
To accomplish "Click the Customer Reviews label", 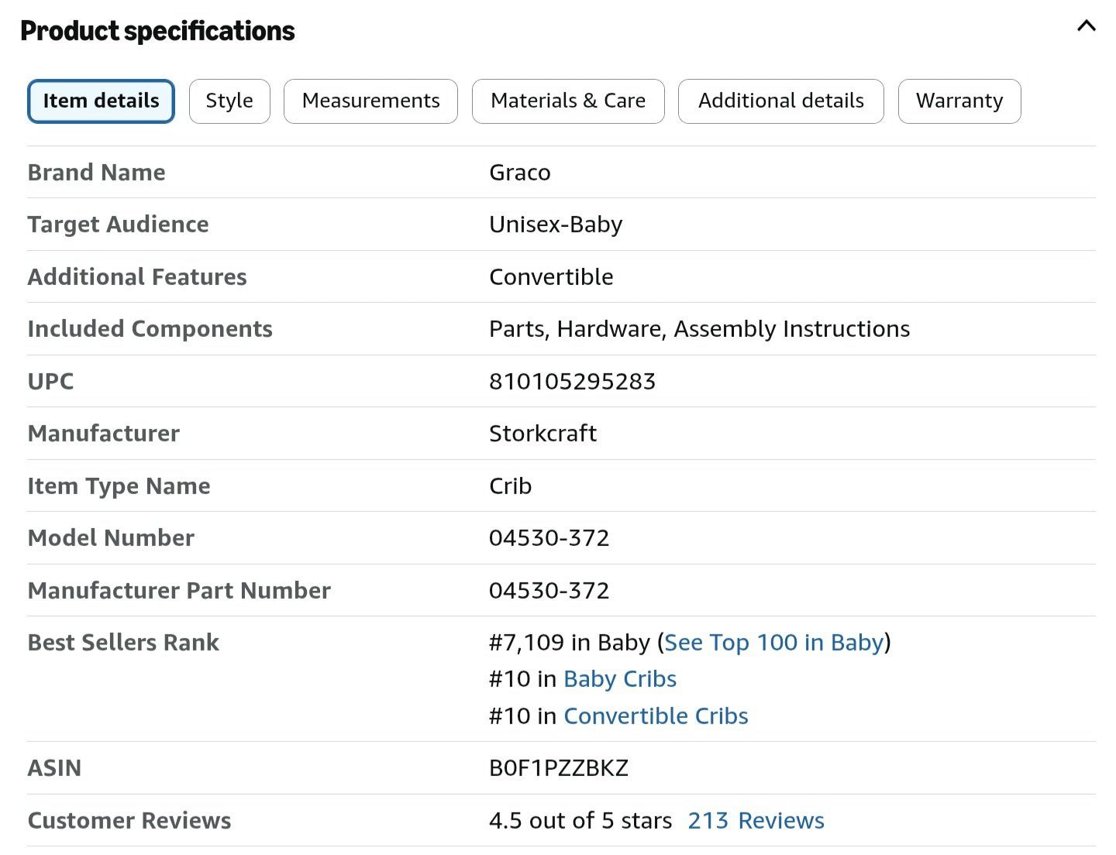I will [129, 820].
